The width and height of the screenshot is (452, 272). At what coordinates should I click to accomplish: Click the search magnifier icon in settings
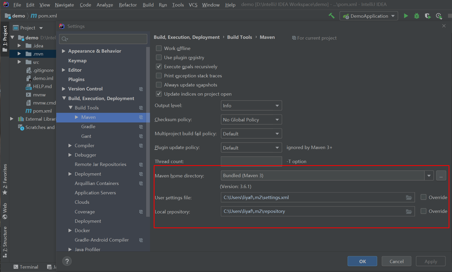pyautogui.click(x=64, y=39)
